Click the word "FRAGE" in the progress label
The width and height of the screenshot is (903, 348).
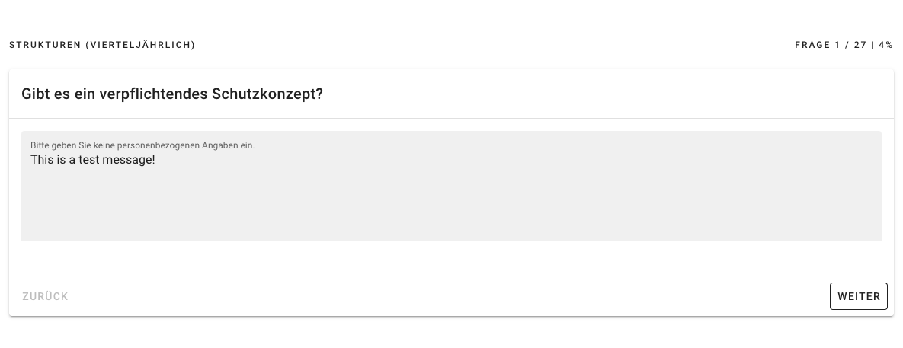point(812,45)
